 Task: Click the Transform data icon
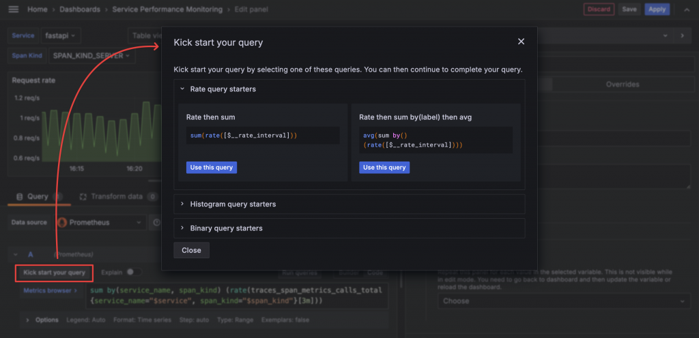point(84,196)
